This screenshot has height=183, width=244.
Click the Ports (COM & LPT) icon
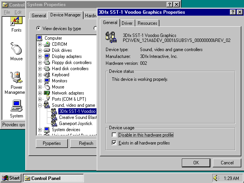pos(47,99)
